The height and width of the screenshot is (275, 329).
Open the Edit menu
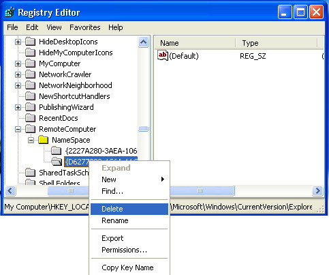coord(32,27)
